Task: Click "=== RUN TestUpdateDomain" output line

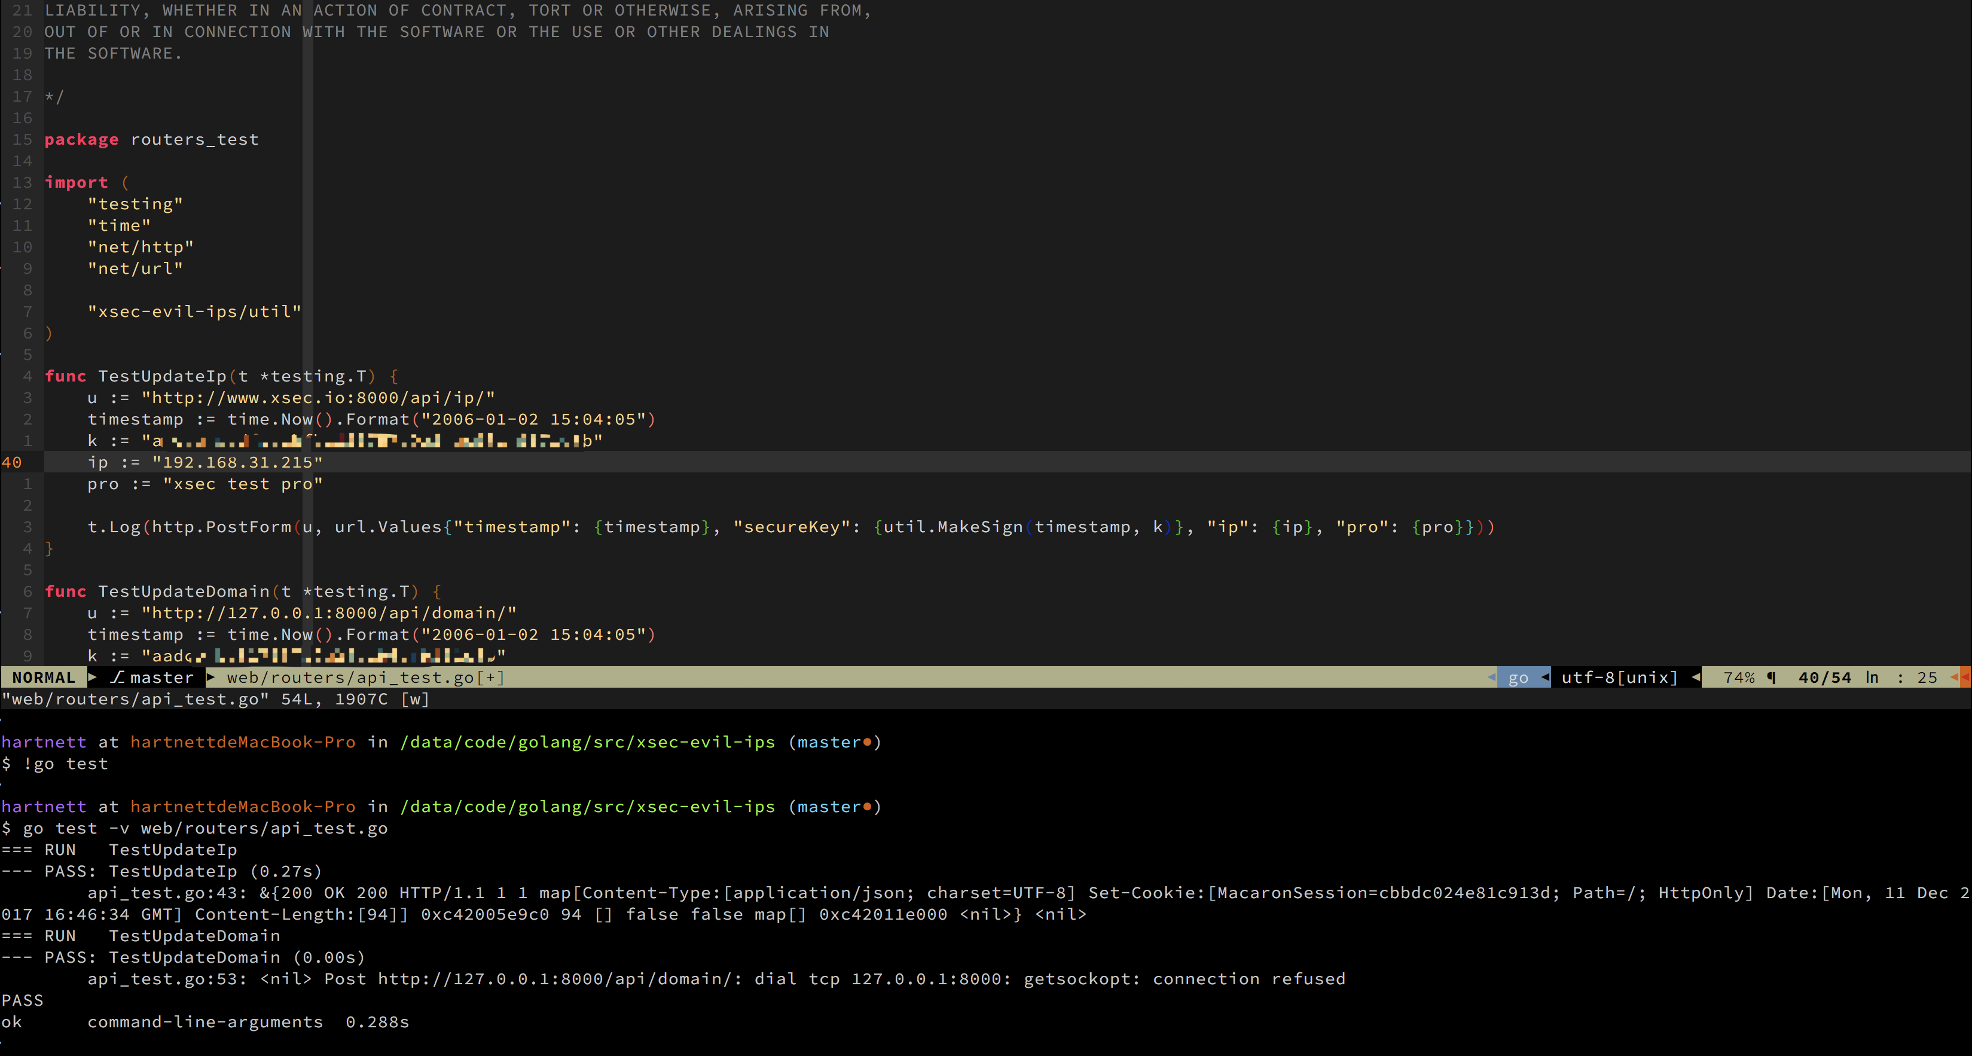Action: pyautogui.click(x=141, y=935)
